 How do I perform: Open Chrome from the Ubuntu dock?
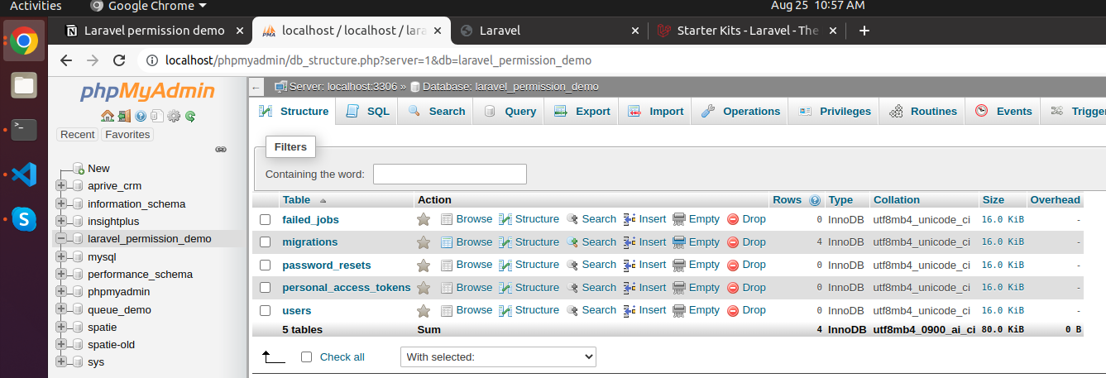coord(23,41)
